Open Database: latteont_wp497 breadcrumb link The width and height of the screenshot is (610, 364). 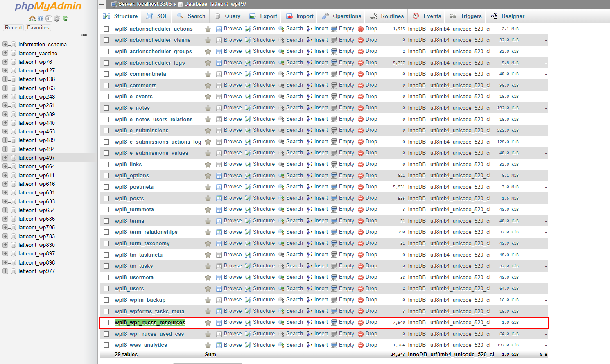point(215,4)
